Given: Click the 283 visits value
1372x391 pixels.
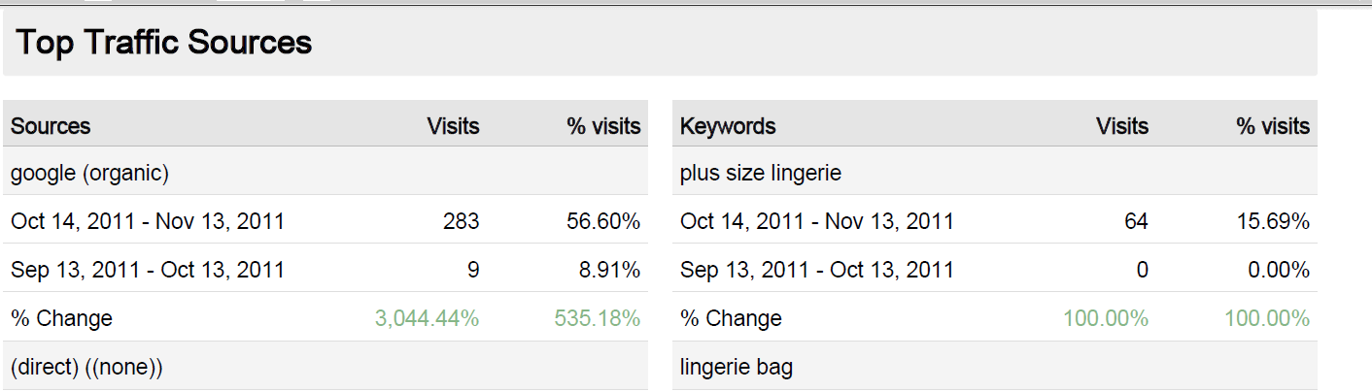Looking at the screenshot, I should click(462, 221).
